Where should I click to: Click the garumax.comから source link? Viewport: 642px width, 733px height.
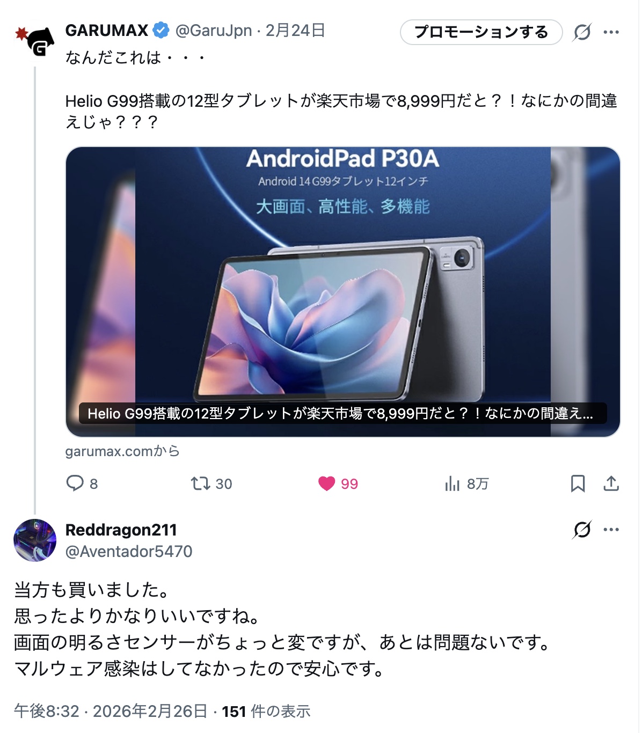click(x=122, y=451)
